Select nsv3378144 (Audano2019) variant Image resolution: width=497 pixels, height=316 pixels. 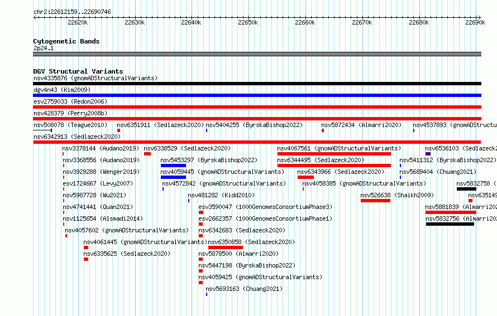point(101,148)
